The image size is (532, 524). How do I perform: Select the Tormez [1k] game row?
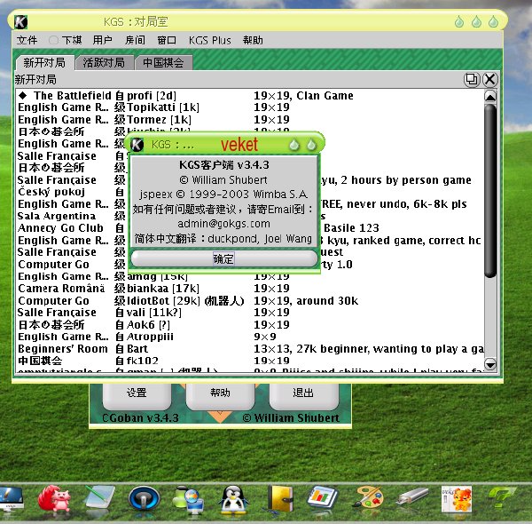(x=250, y=120)
